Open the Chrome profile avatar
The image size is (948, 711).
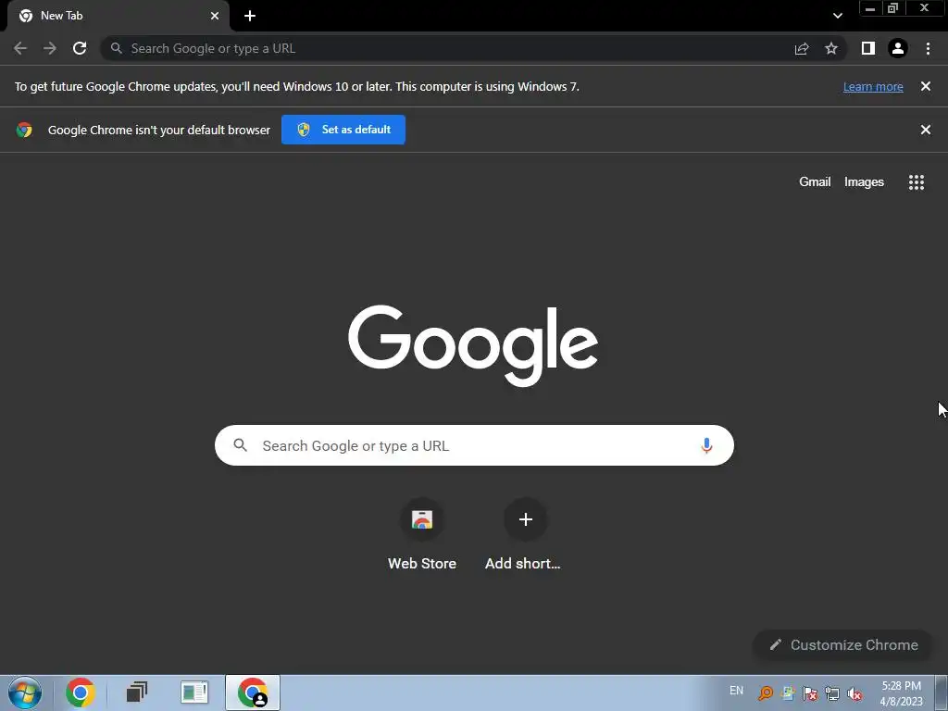[898, 48]
